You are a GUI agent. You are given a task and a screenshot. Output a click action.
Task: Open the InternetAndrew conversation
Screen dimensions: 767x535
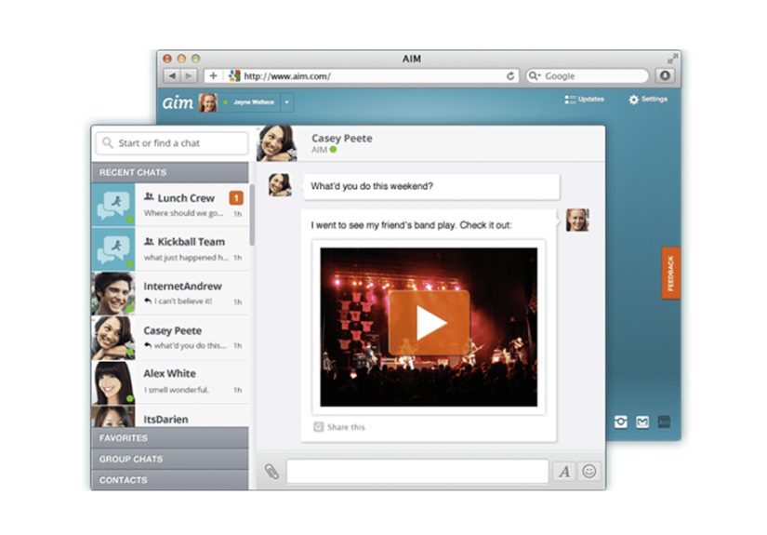pyautogui.click(x=170, y=293)
